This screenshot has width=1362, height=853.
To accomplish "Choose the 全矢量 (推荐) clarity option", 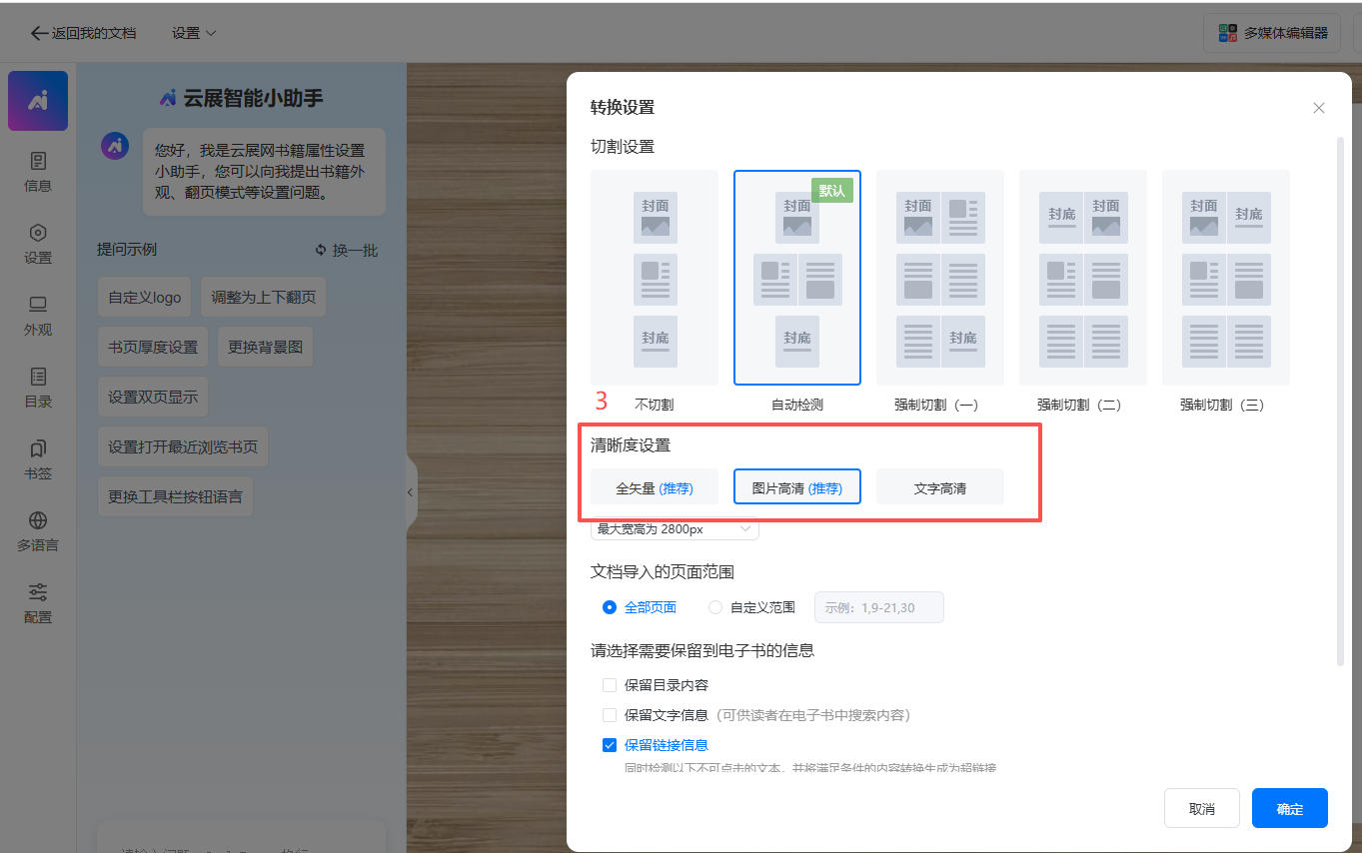I will [654, 488].
